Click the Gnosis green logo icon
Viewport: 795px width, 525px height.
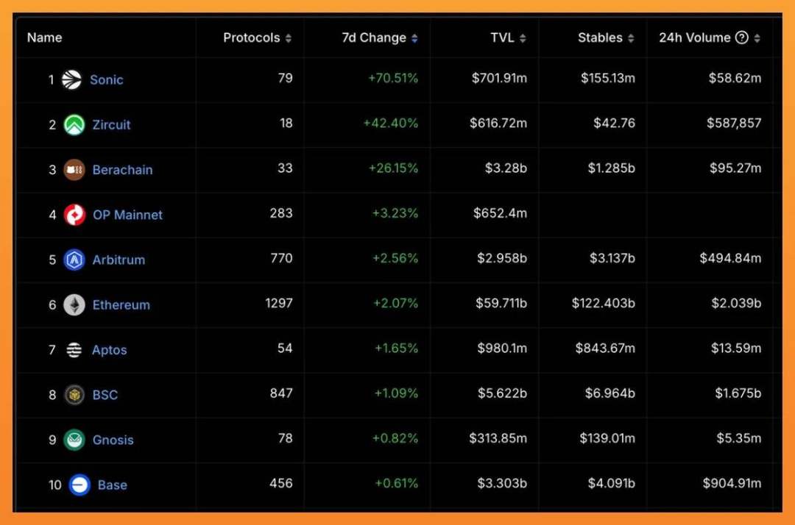point(74,440)
